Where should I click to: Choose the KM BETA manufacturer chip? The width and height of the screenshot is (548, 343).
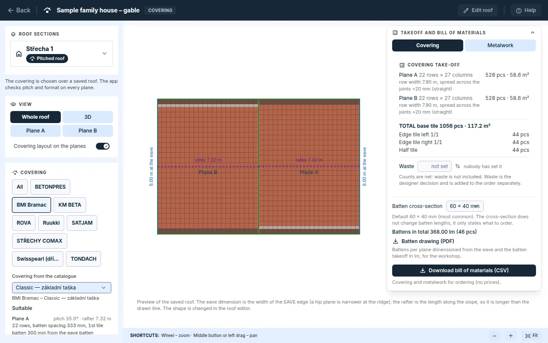pos(70,205)
